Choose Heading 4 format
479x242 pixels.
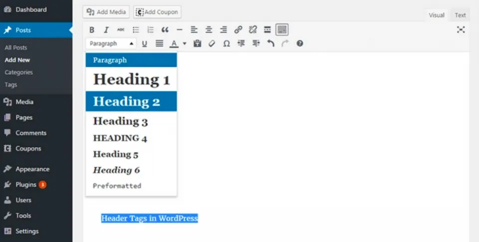pos(131,138)
